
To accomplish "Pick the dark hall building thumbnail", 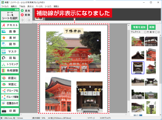I will (x=151, y=41).
